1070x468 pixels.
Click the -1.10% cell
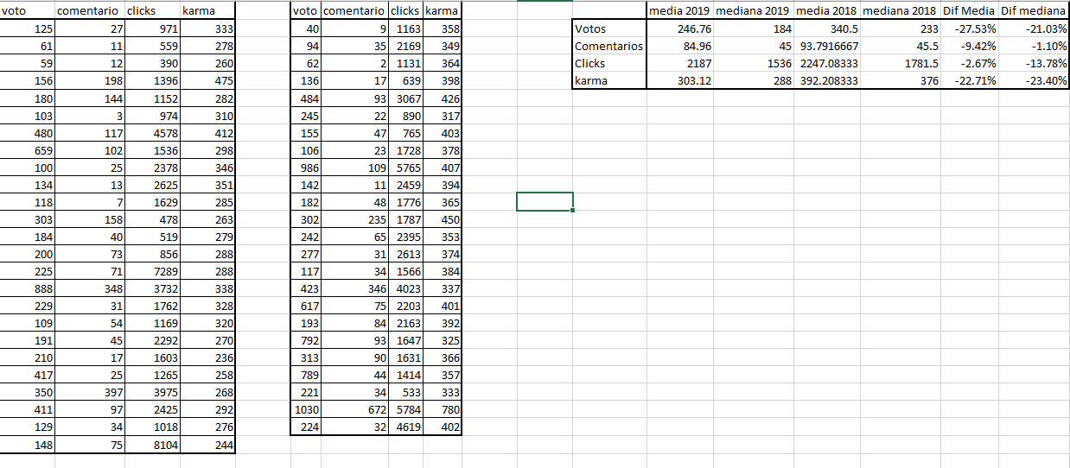[1034, 47]
